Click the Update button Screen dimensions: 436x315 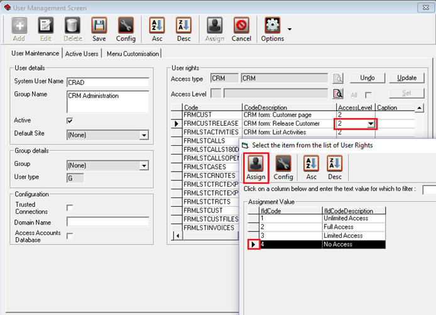407,78
